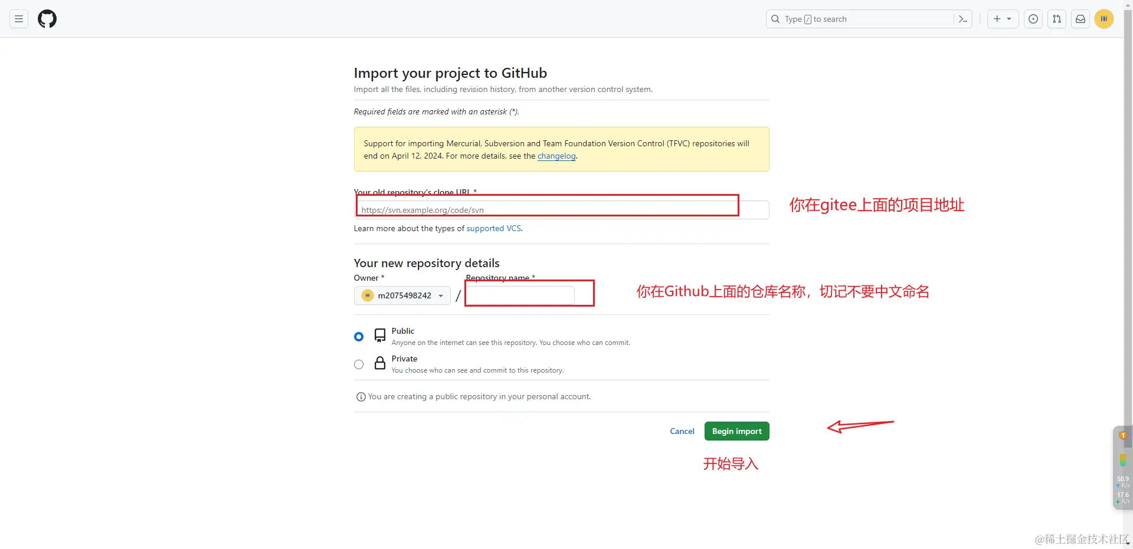Click the Private lock icon
This screenshot has height=549, width=1133.
[380, 363]
